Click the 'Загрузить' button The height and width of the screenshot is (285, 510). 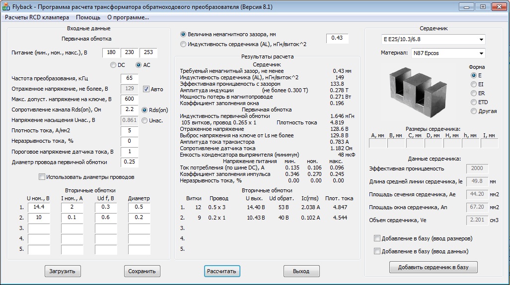[62, 271]
